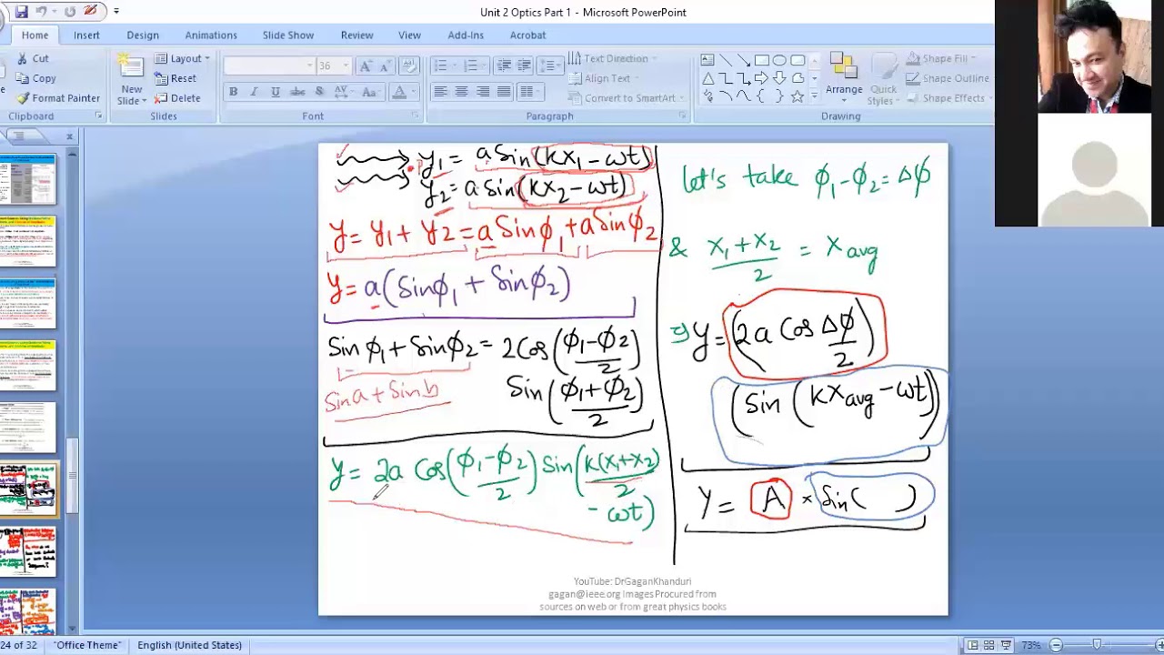Select the Oval shape
The width and height of the screenshot is (1164, 655).
(779, 60)
